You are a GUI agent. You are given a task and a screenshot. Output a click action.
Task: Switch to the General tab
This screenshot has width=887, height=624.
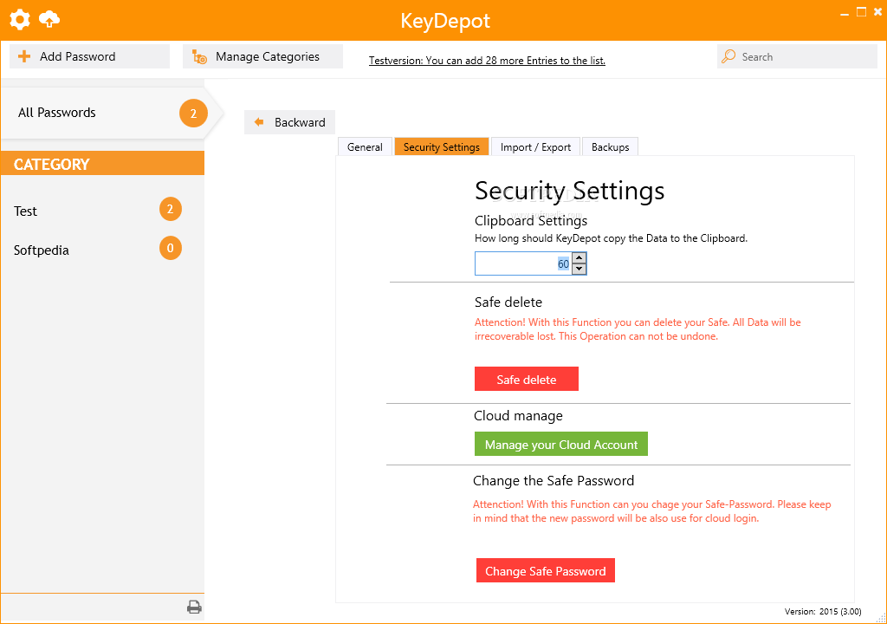pyautogui.click(x=365, y=146)
